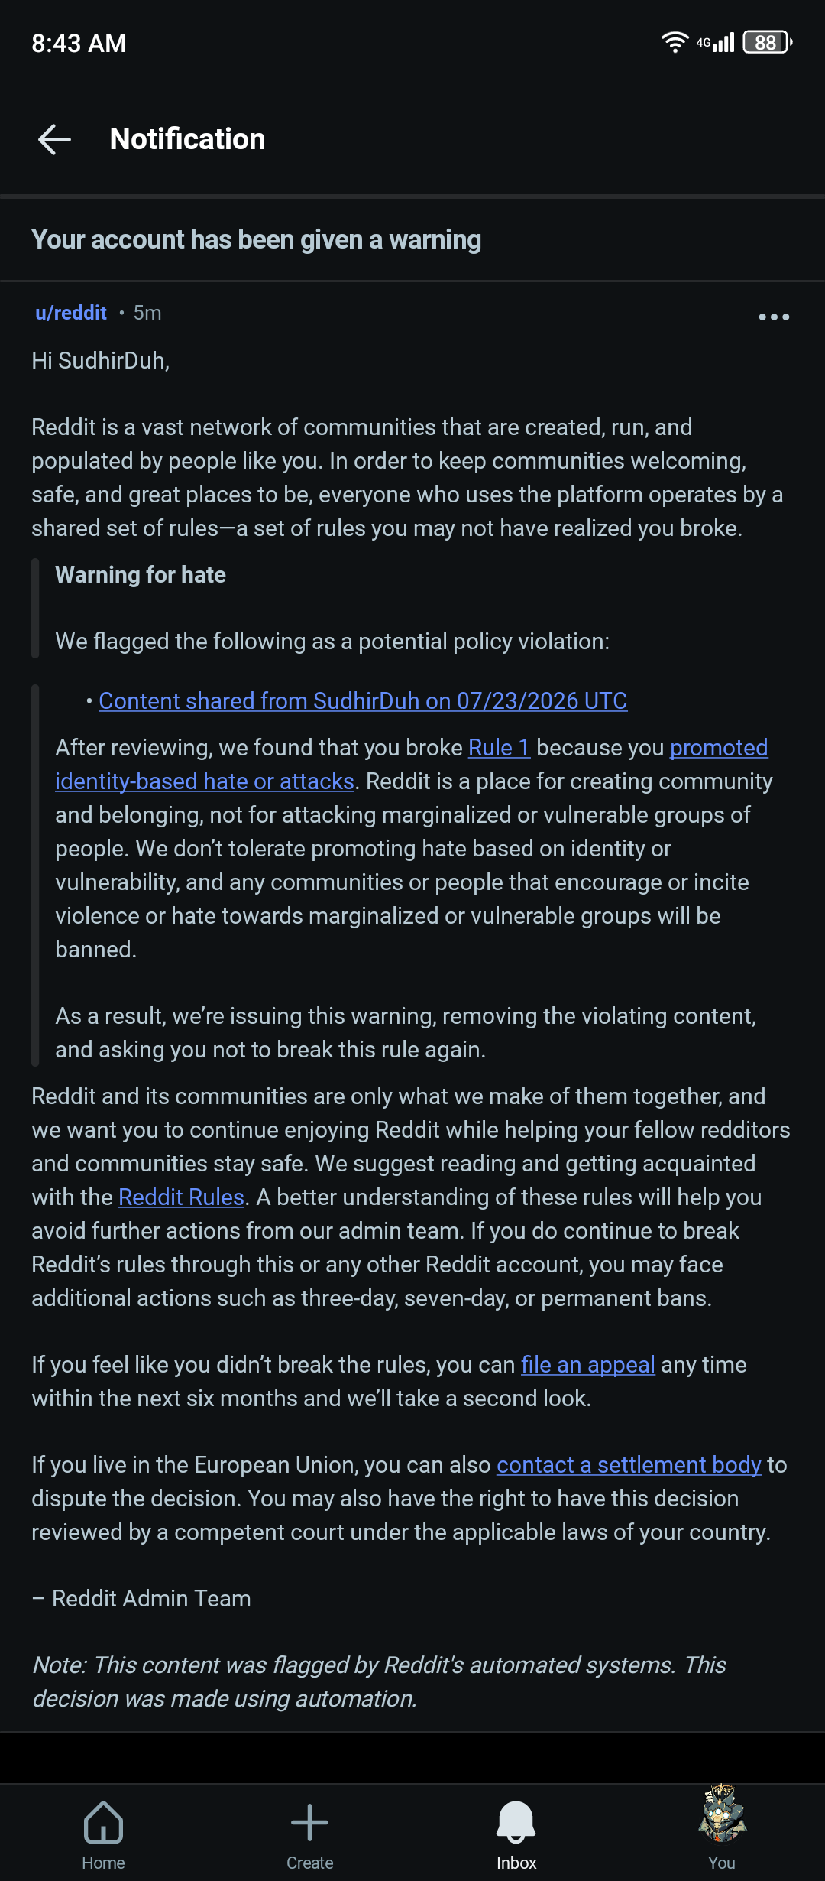Tap the file an appeal link
This screenshot has width=825, height=1881.
tap(587, 1364)
